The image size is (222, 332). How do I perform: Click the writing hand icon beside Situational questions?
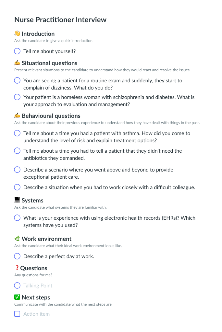click(x=17, y=63)
